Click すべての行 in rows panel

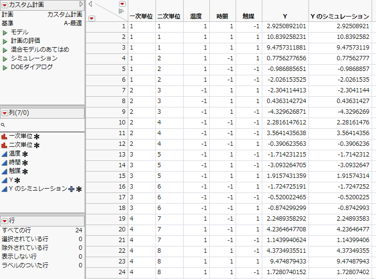point(17,230)
